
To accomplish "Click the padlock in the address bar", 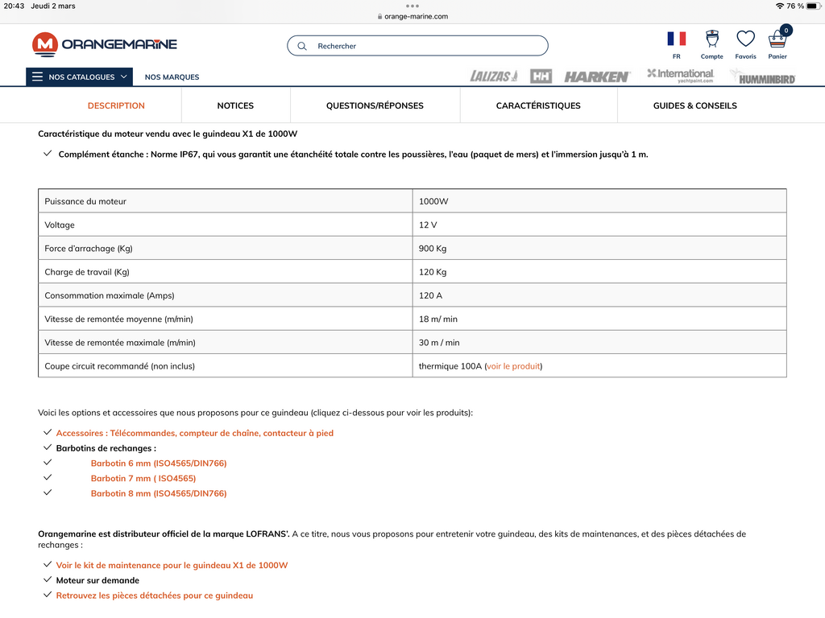I will 380,16.
